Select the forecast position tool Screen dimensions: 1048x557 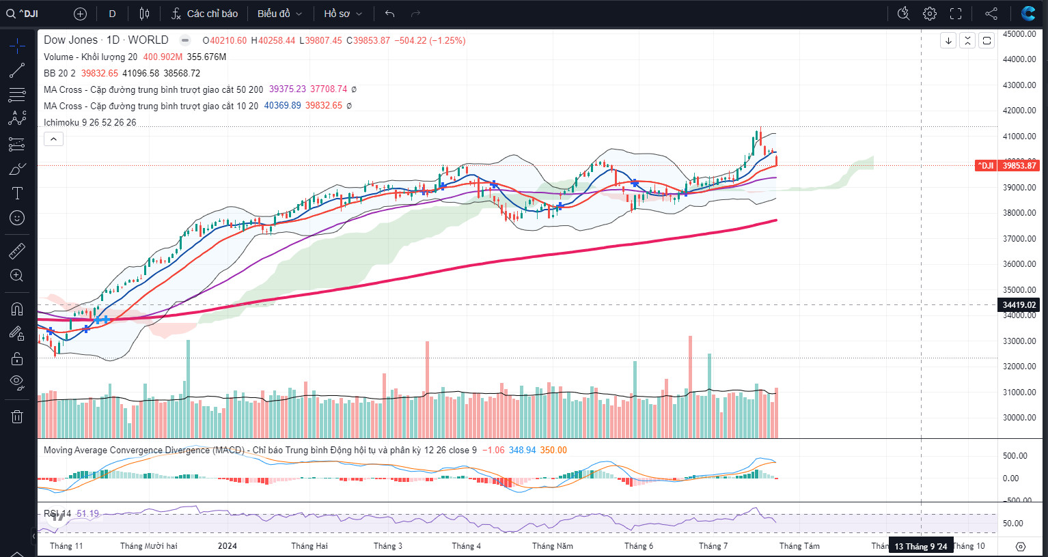point(17,144)
